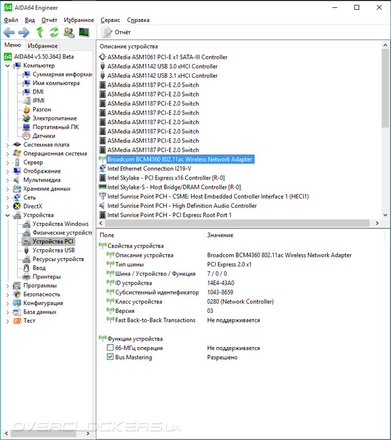Open the Отчёт menu
The height and width of the screenshot is (440, 391).
point(49,20)
